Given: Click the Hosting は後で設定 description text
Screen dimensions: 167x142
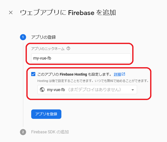Looking at the screenshot, I should pyautogui.click(x=93, y=81).
